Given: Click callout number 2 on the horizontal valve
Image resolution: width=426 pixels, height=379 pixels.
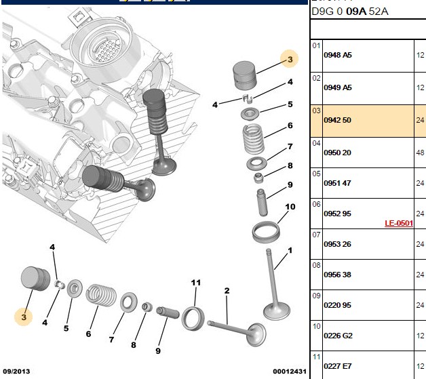Looking at the screenshot, I should [227, 291].
